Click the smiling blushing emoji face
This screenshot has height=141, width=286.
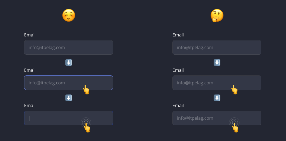tap(69, 15)
